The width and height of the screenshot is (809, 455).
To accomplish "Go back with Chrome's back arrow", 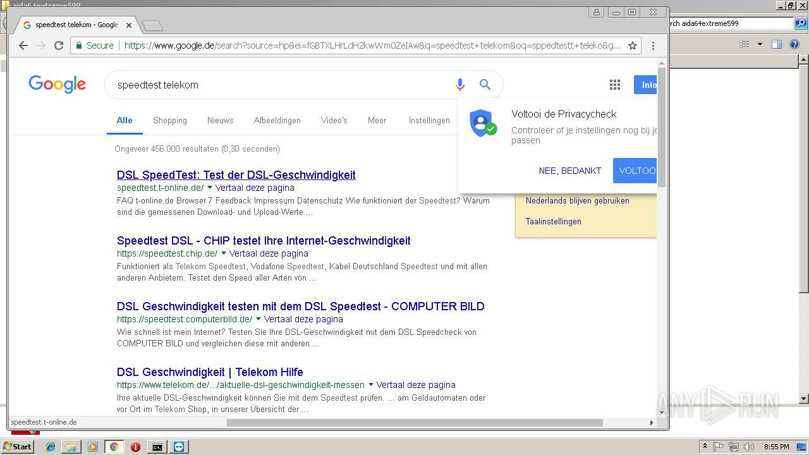I will (x=23, y=45).
